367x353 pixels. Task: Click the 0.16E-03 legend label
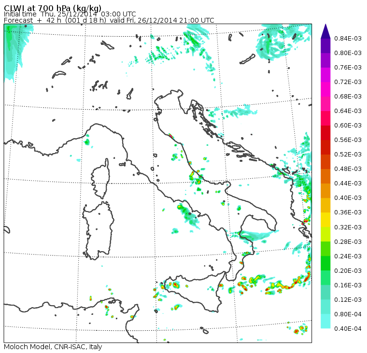click(x=348, y=285)
